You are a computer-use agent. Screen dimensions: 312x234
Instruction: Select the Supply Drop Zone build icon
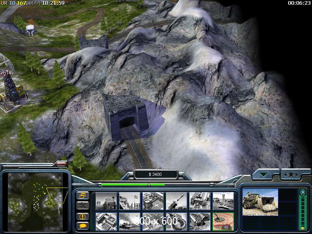129,222
